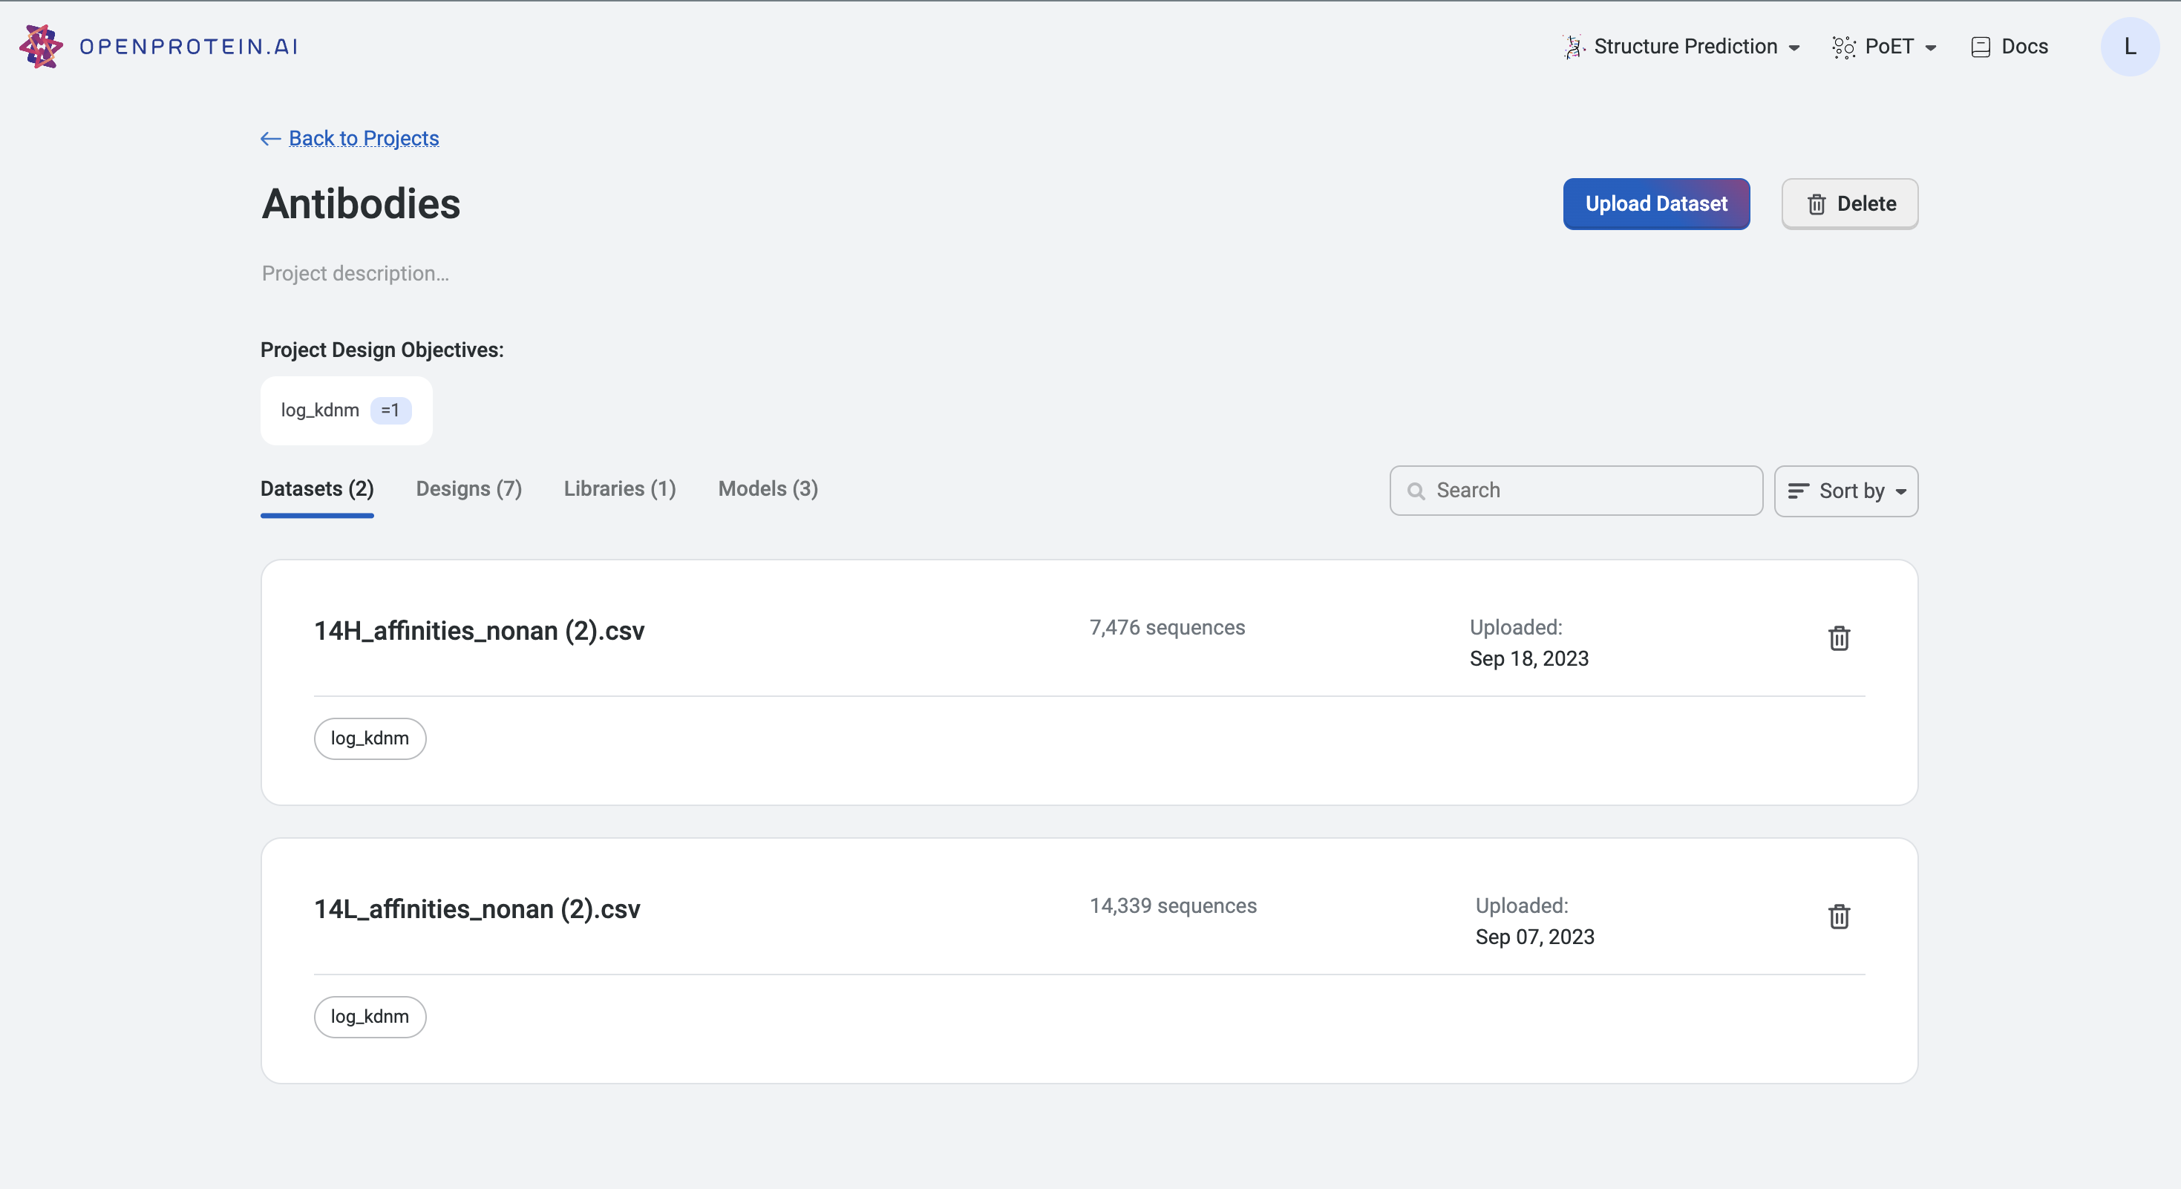
Task: Open 14L_affinities_nonan (2).csv dataset
Action: pos(477,909)
